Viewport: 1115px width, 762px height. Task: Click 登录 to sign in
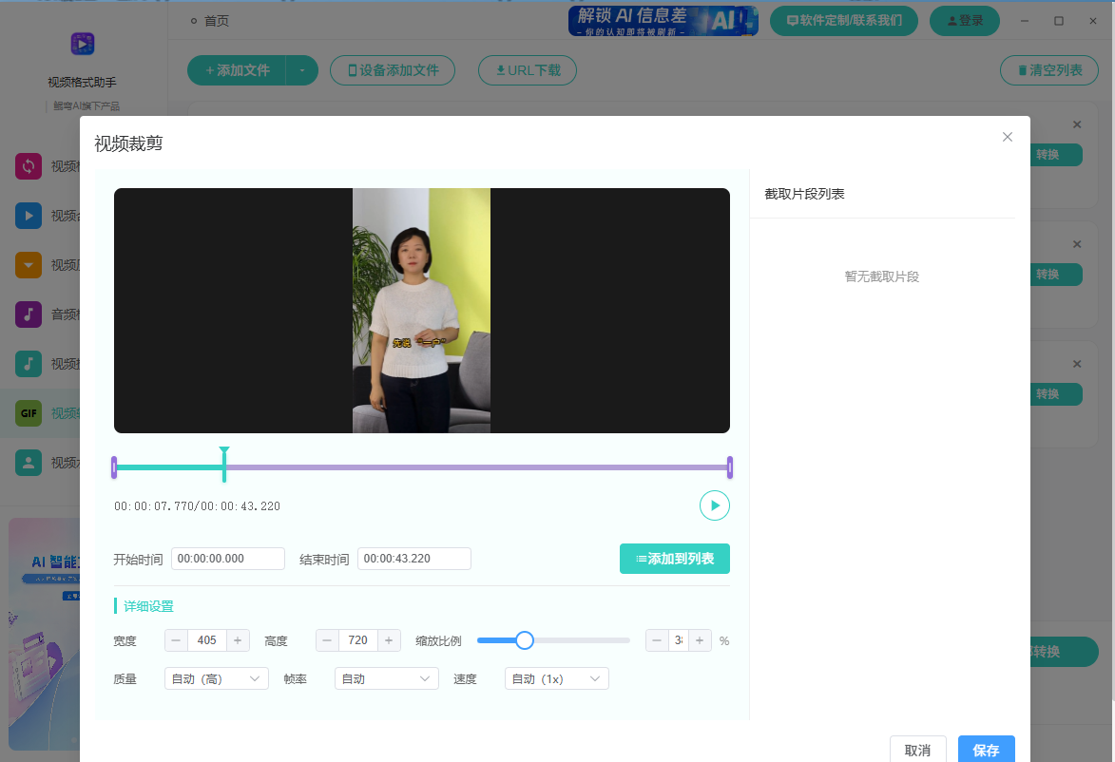click(964, 20)
